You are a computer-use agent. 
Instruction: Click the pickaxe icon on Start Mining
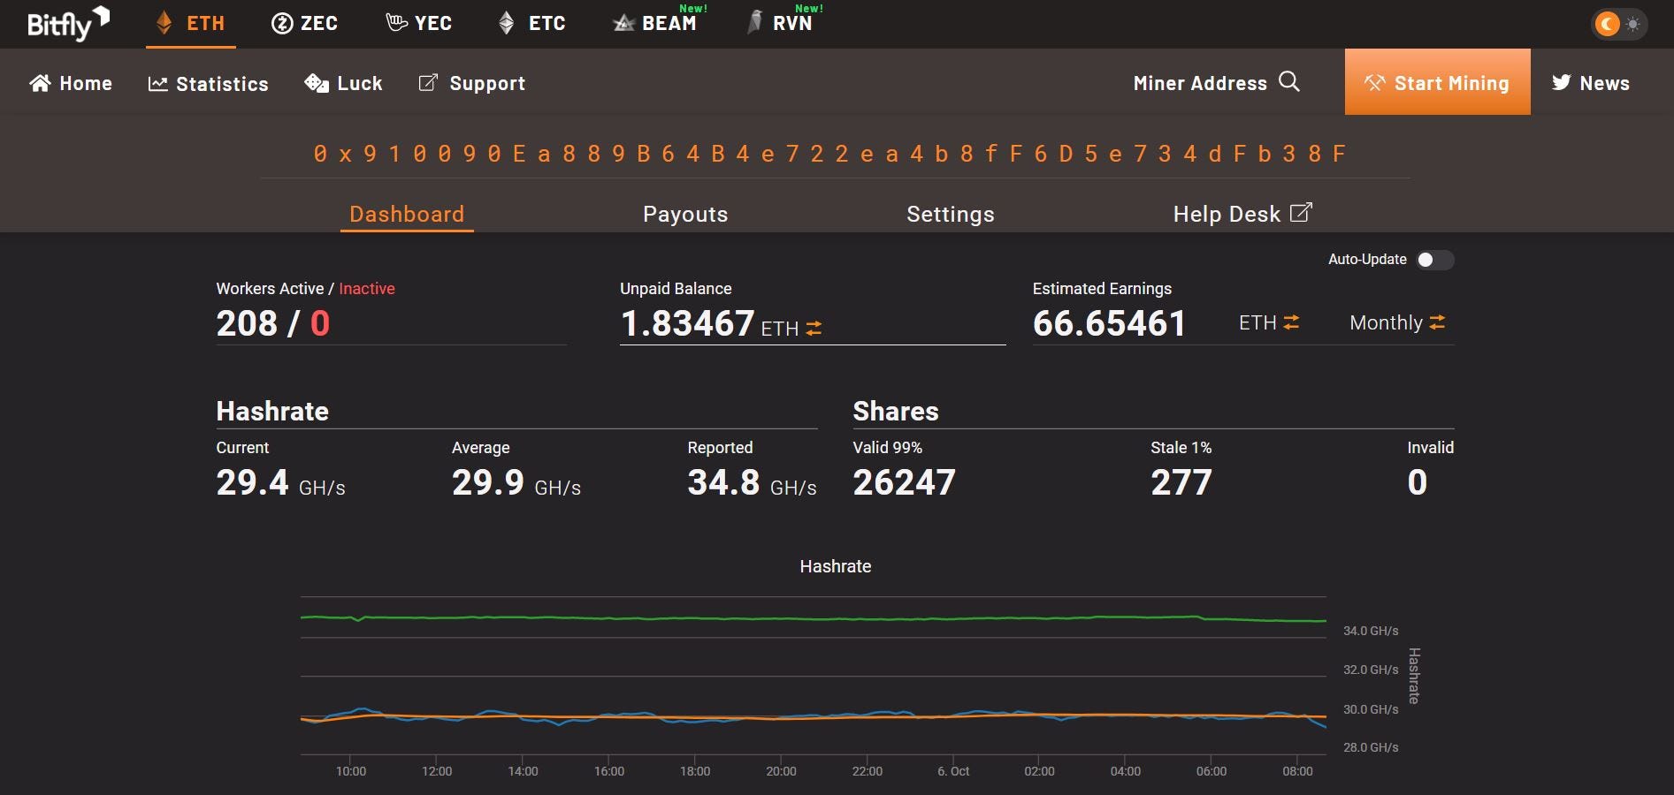(x=1374, y=83)
